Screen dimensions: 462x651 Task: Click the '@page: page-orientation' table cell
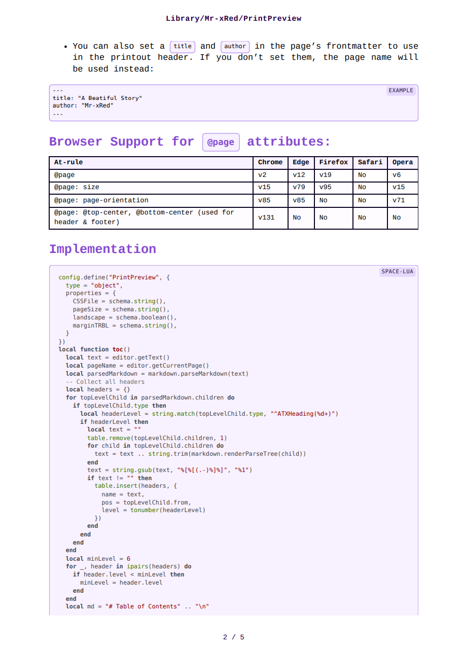pyautogui.click(x=101, y=200)
